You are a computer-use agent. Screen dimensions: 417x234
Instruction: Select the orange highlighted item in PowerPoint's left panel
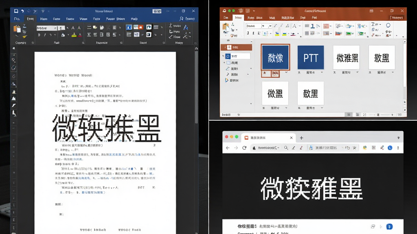[237, 47]
